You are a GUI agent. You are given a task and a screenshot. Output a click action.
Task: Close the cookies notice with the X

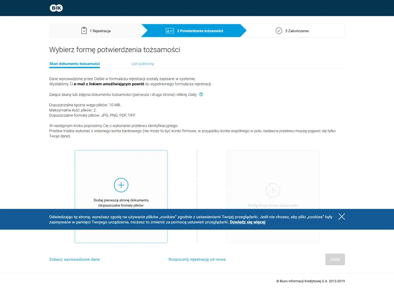tap(341, 216)
